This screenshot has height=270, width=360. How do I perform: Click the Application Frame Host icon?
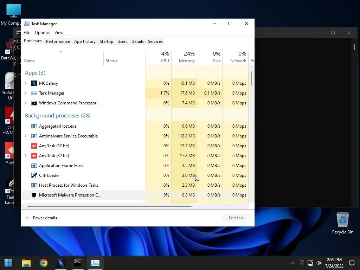(34, 166)
